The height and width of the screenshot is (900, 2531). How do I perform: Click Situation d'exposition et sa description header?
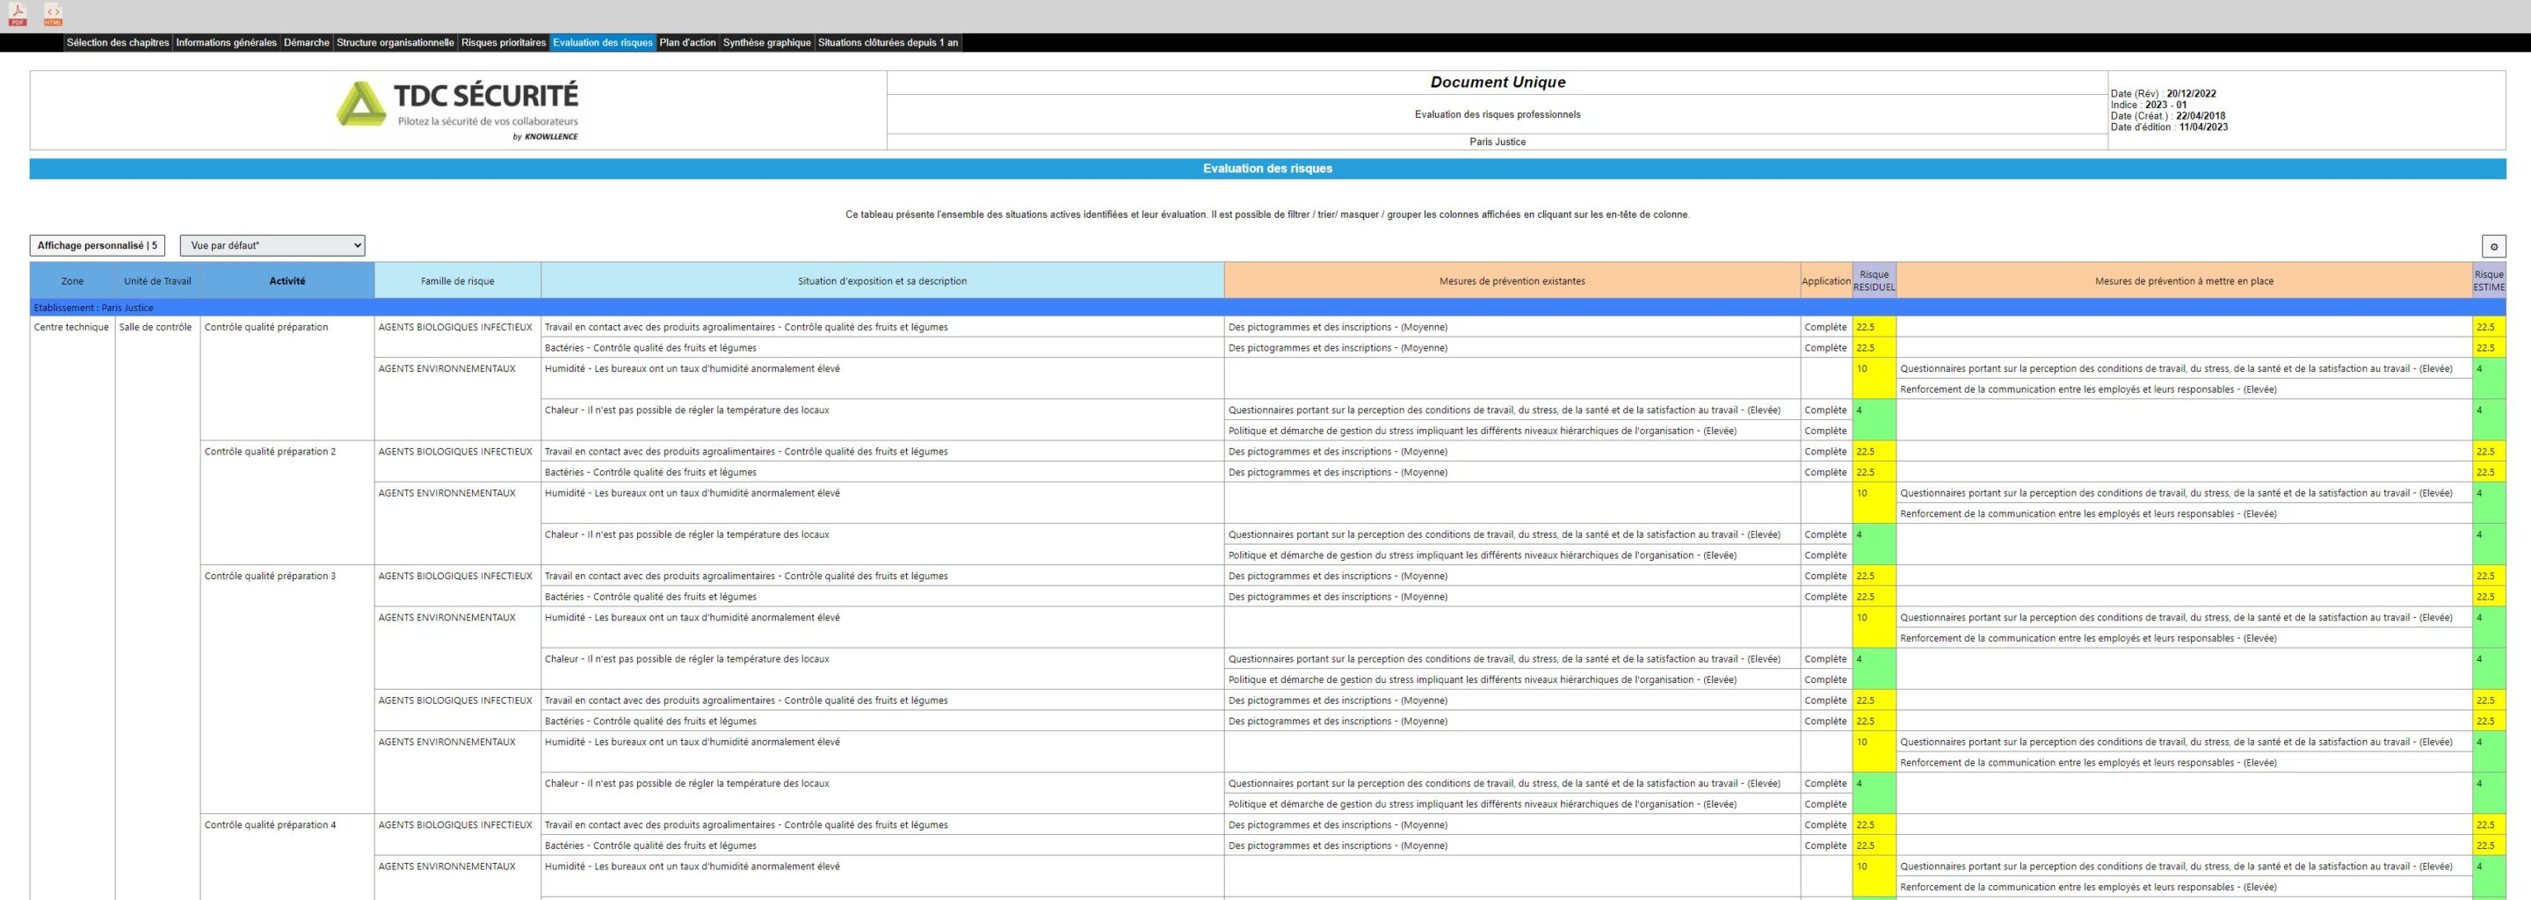point(882,281)
